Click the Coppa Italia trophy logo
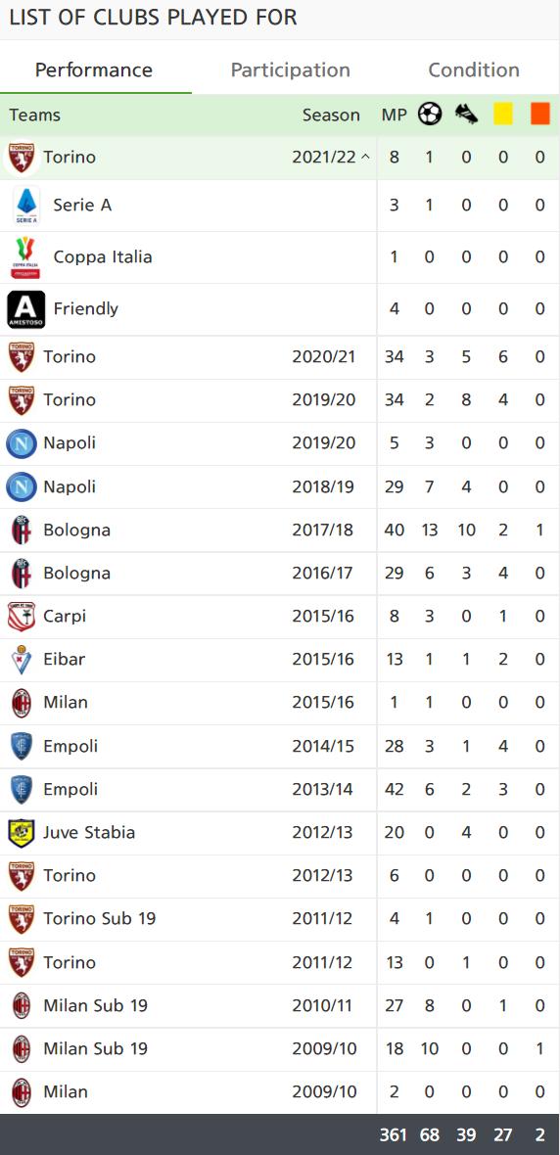The width and height of the screenshot is (560, 1155). 25,257
